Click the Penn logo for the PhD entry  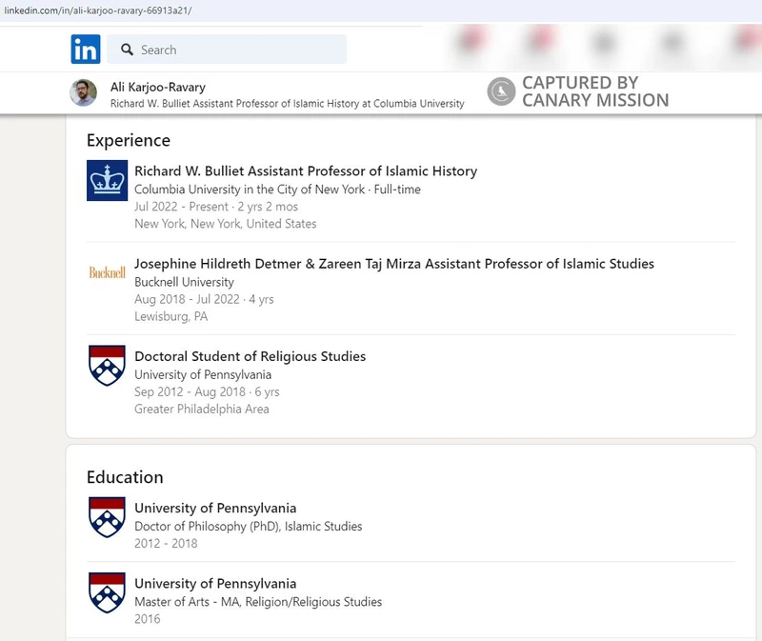tap(108, 515)
